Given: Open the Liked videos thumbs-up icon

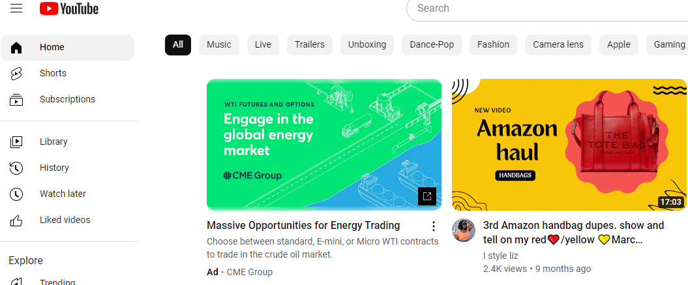Looking at the screenshot, I should tap(16, 220).
